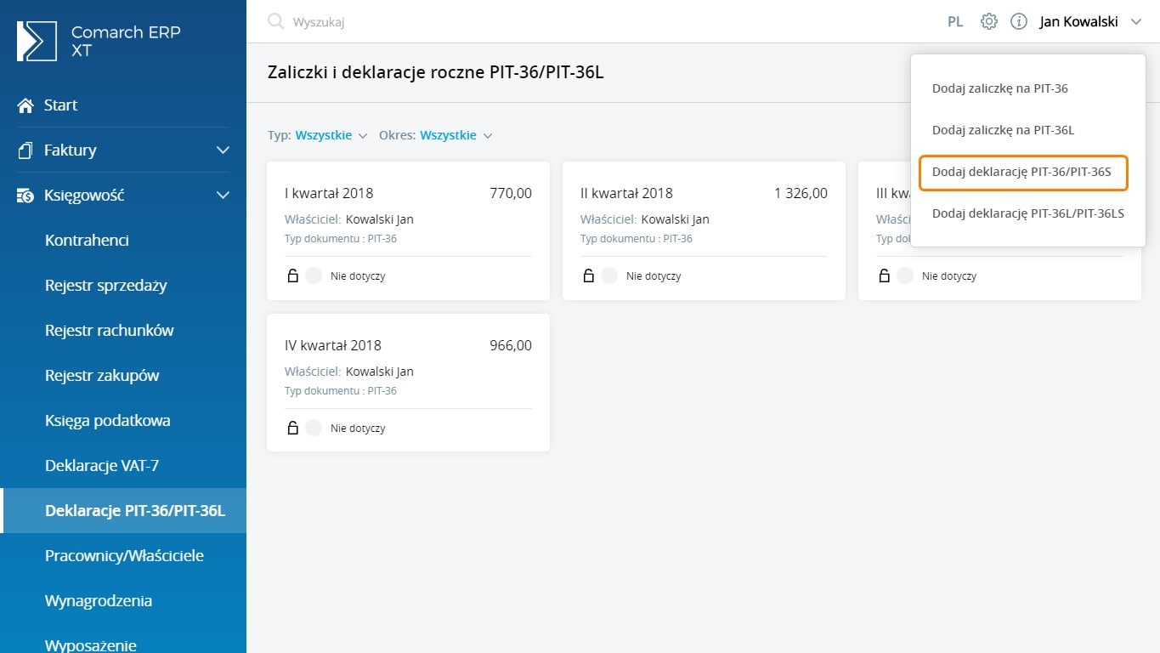The width and height of the screenshot is (1160, 653).
Task: Collapse the Księgowość sidebar section
Action: coord(223,196)
